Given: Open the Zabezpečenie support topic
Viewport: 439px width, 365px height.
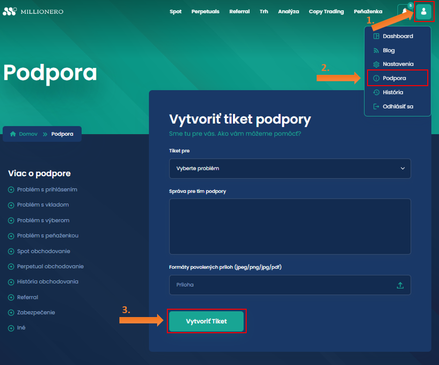Looking at the screenshot, I should coord(36,312).
